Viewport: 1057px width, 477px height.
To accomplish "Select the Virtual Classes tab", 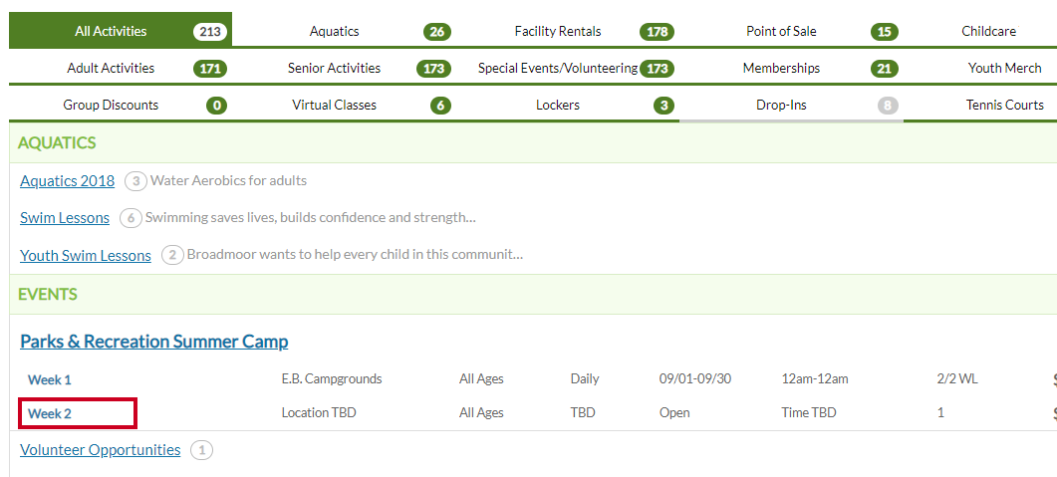I will coord(344,106).
